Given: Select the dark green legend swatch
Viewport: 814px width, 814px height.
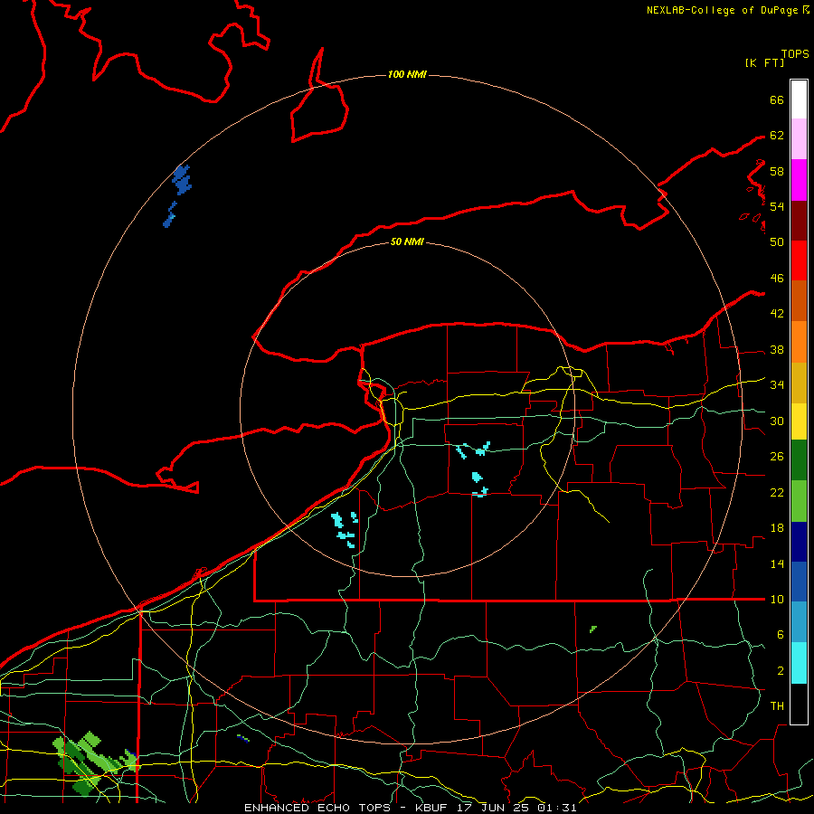Looking at the screenshot, I should coord(799,460).
